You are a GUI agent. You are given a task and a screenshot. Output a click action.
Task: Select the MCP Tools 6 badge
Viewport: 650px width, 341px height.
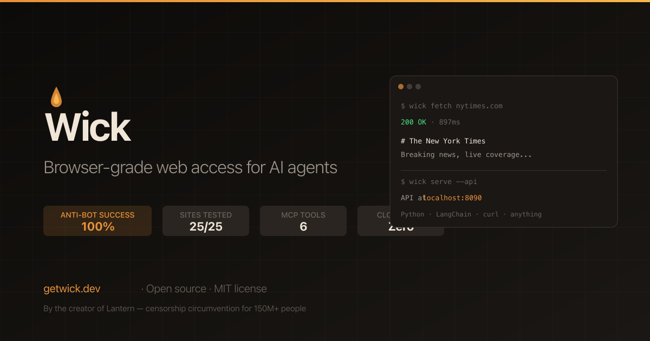[303, 221]
